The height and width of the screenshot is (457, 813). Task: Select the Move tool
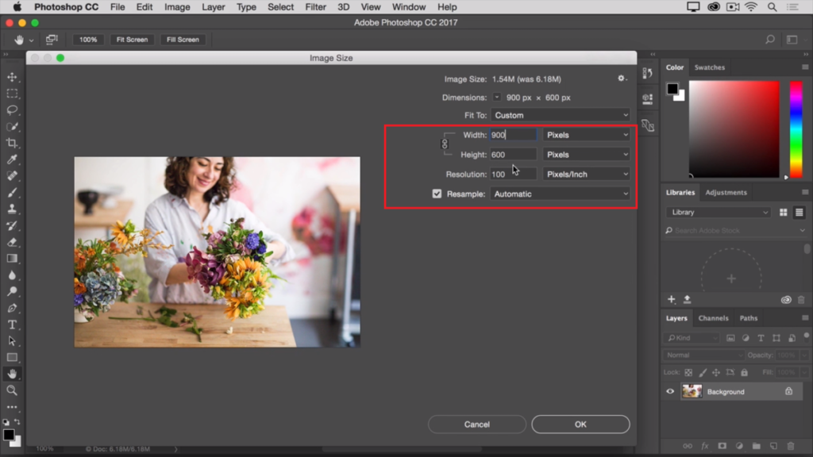(12, 77)
